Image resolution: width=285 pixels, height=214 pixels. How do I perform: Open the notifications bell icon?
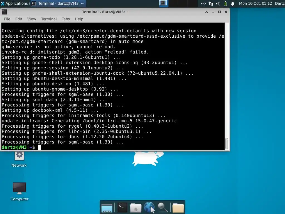click(x=233, y=3)
